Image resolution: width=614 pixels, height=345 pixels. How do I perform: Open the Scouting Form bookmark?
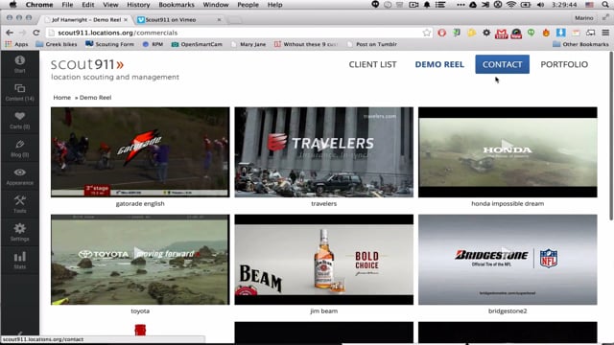point(109,44)
